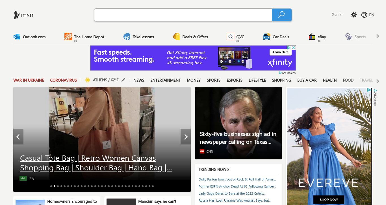This screenshot has width=386, height=205.
Task: Open Homeowners Encouraged to article card
Action: (57, 201)
